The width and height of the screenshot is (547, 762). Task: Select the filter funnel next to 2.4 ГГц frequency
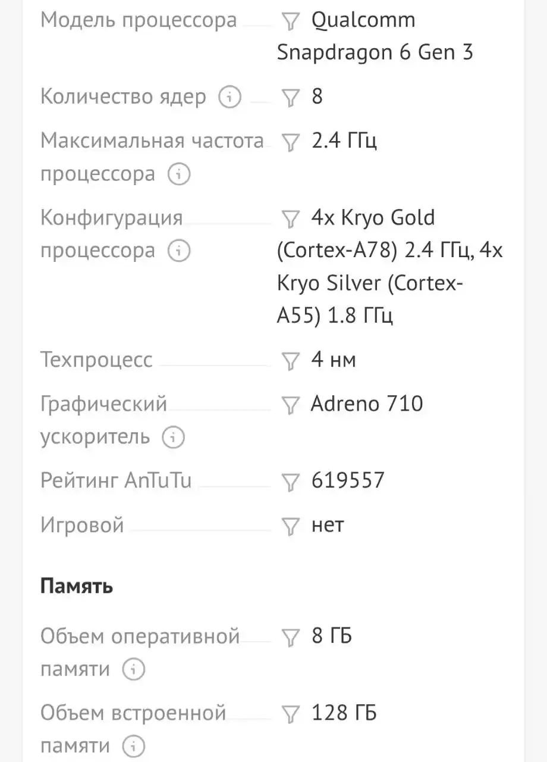point(290,143)
